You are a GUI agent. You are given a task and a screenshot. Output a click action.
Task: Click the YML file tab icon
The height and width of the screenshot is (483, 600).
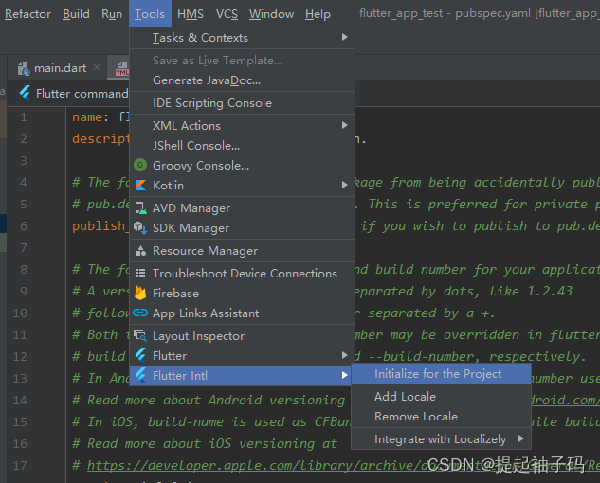[x=122, y=69]
